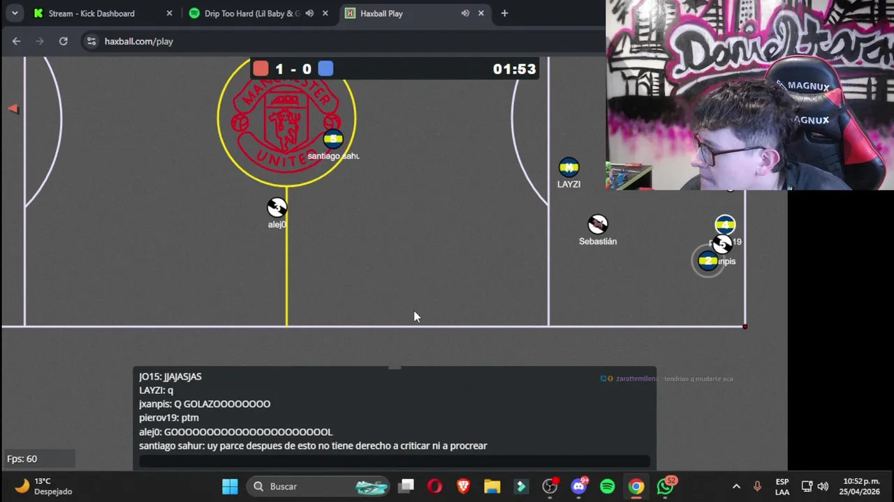Open OBS Studio from the taskbar
The height and width of the screenshot is (502, 894).
(x=550, y=486)
